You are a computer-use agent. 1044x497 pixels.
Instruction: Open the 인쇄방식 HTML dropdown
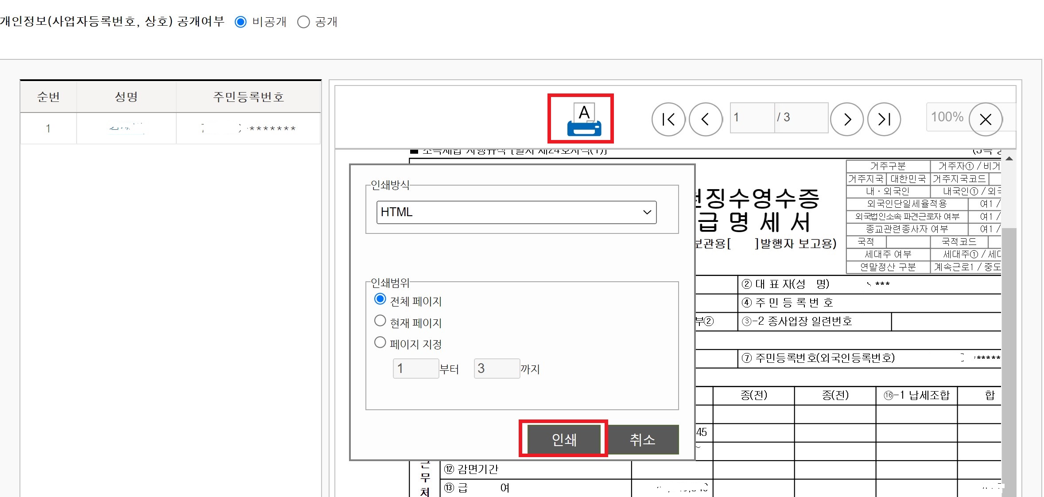point(516,212)
